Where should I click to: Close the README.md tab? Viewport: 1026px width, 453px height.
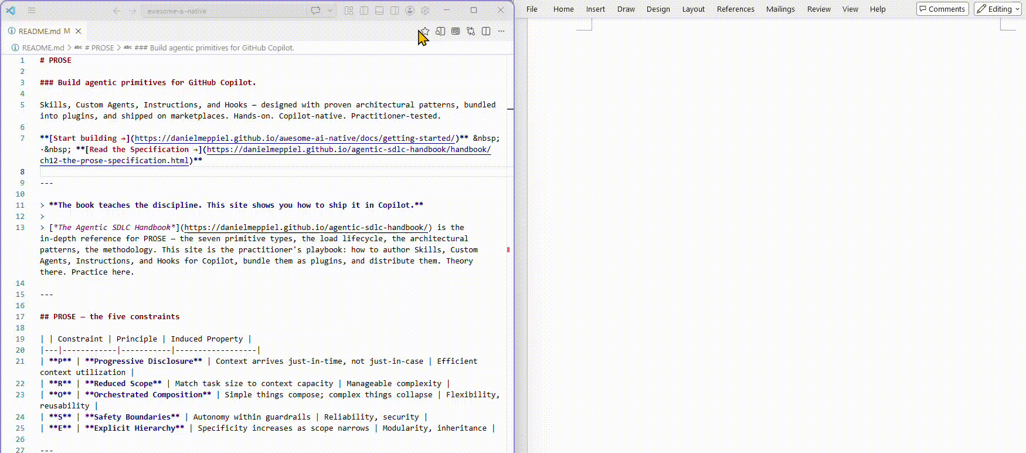tap(78, 31)
